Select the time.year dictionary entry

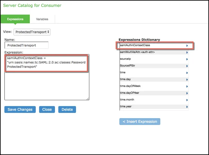tap(154, 107)
